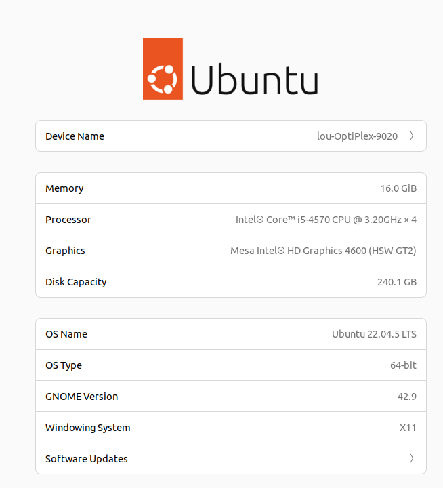Click the Ubuntu wordmark text
Image resolution: width=443 pixels, height=488 pixels.
coord(254,78)
